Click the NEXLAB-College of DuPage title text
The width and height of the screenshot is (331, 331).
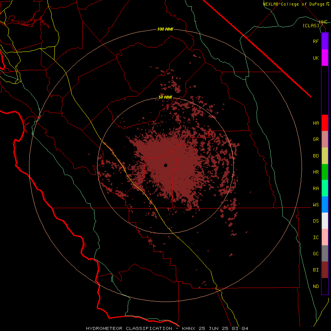293,4
